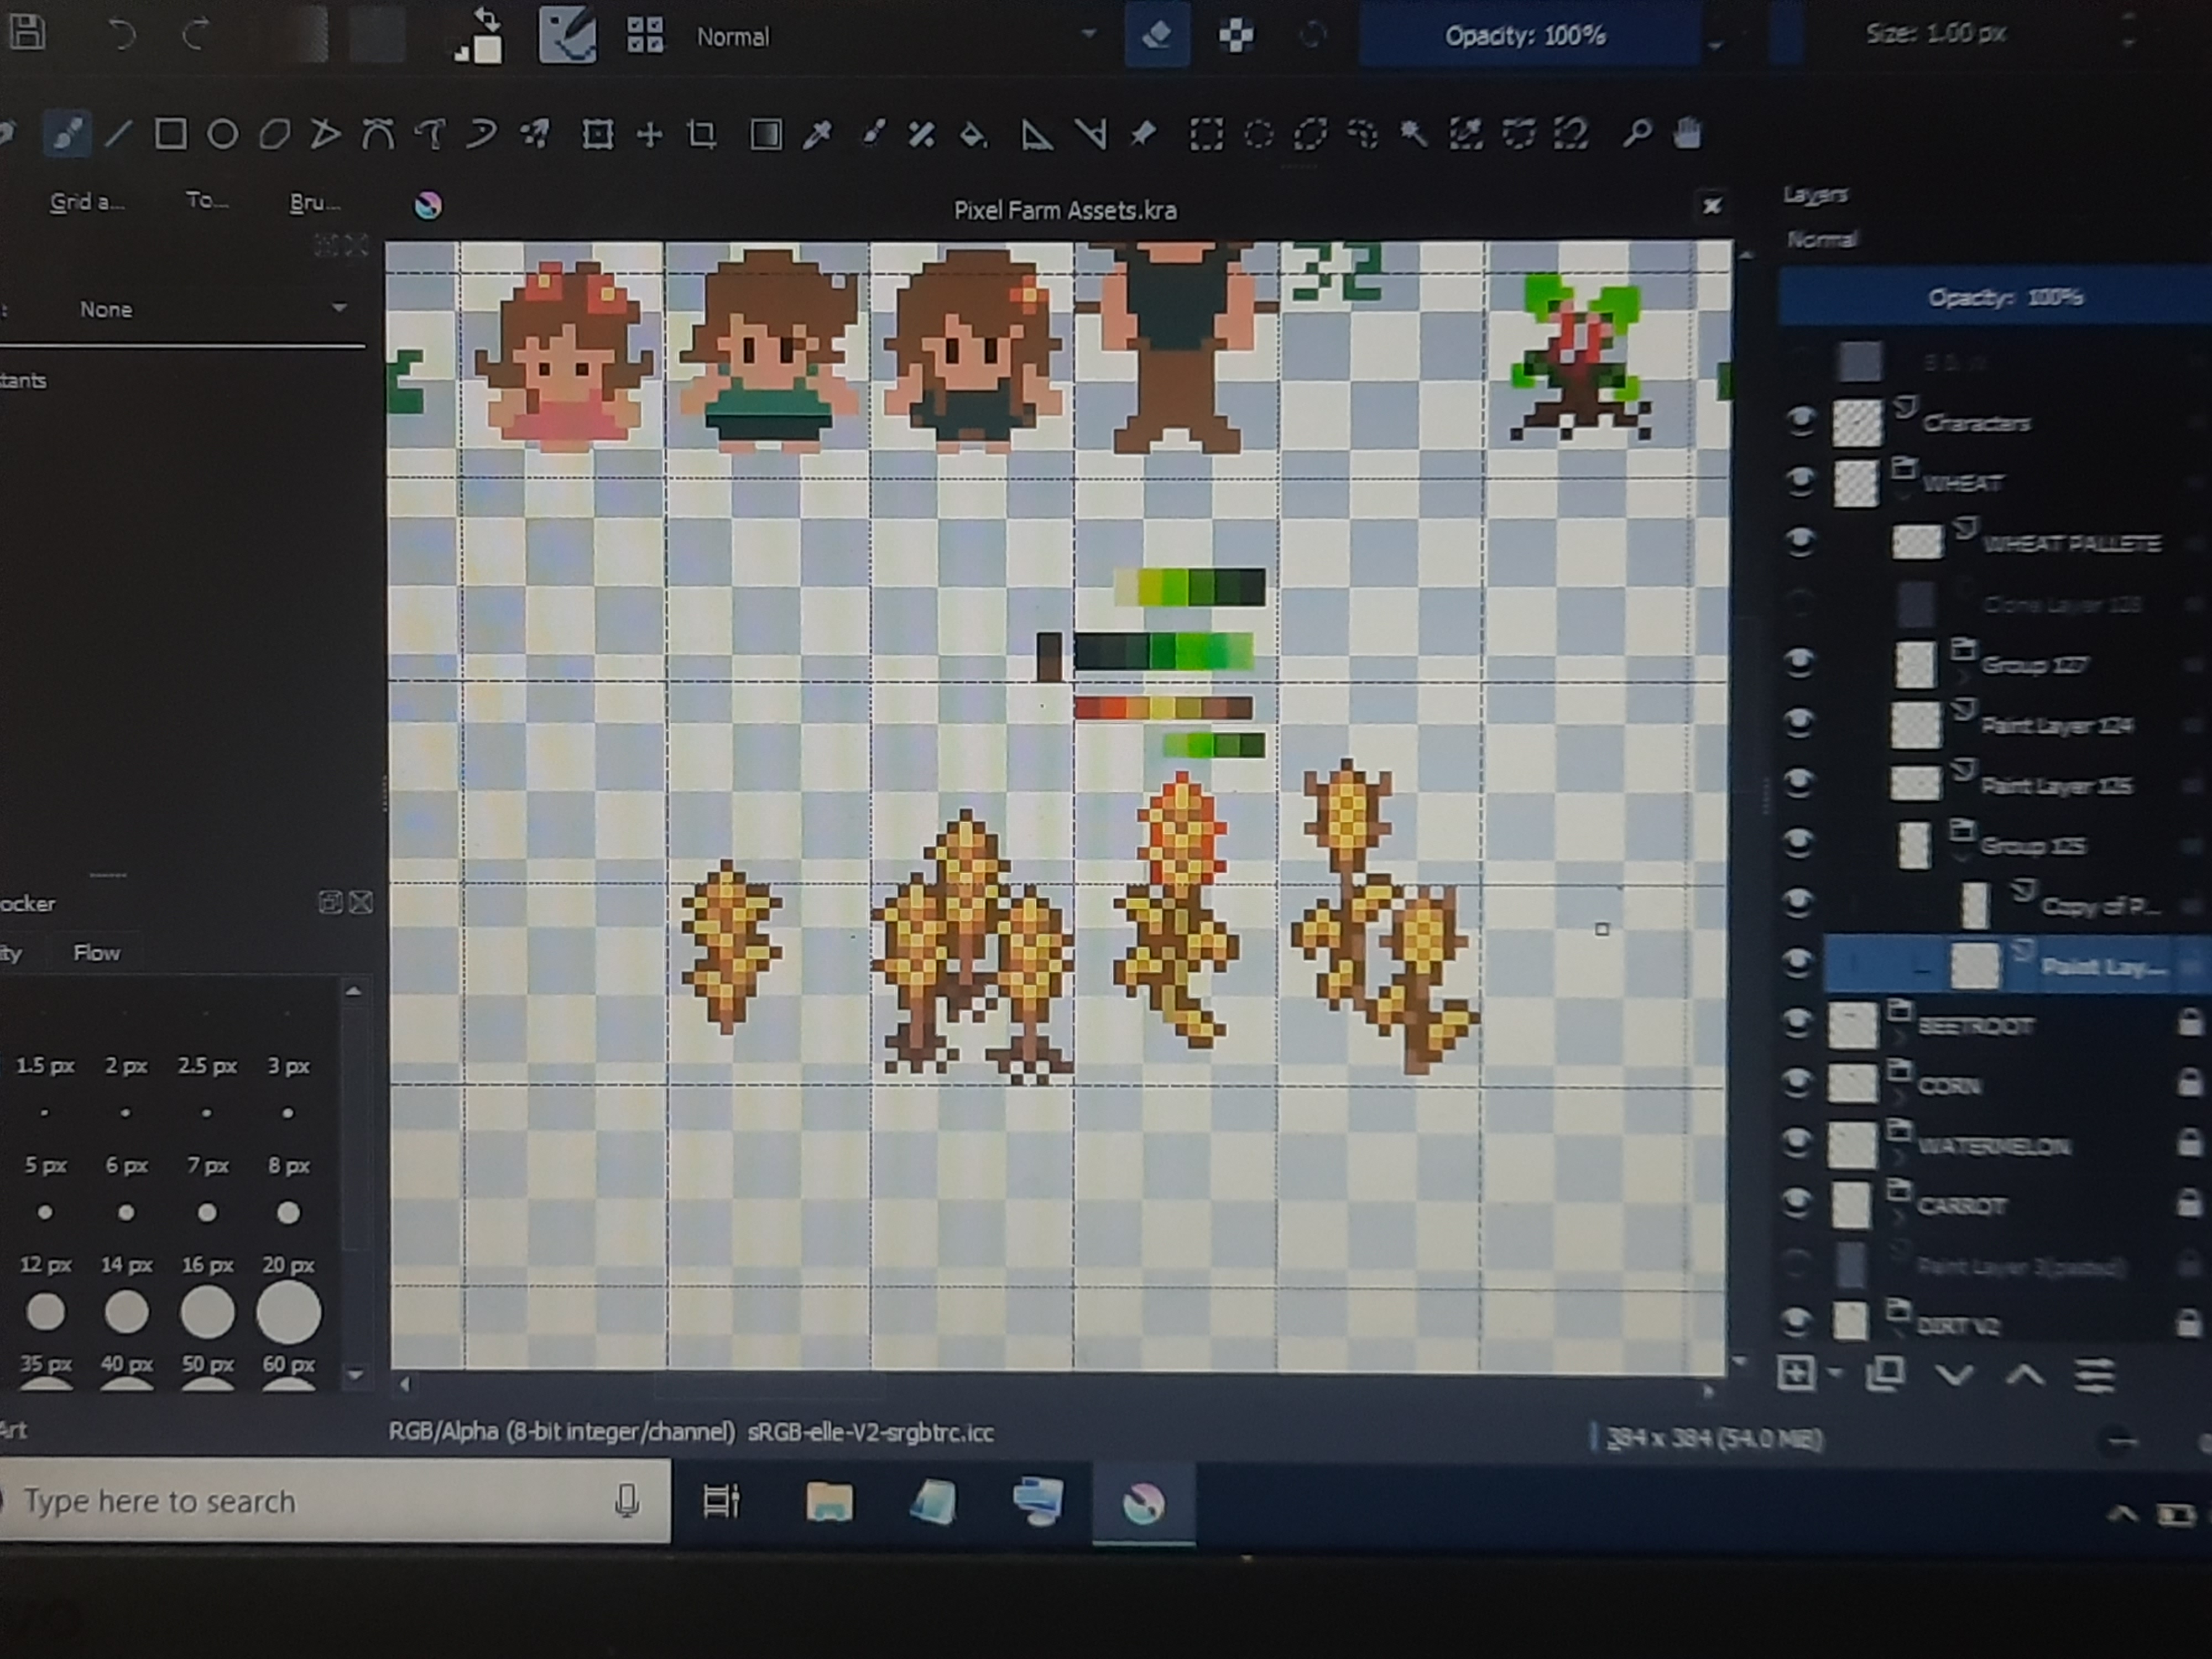Adjust the layer Opacity slider
Screen dimensions: 2212x1659
[1995, 297]
